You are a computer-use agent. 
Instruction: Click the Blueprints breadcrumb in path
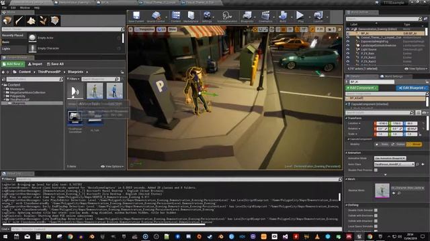(75, 72)
